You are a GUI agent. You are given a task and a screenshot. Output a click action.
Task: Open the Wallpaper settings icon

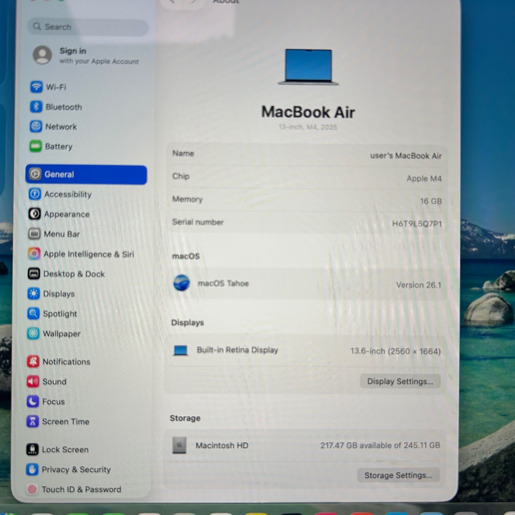pos(33,333)
